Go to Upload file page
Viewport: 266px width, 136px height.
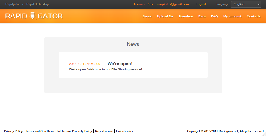point(165,17)
